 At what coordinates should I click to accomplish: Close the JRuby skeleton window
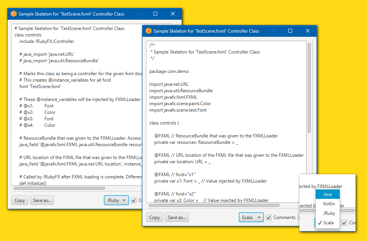pyautogui.click(x=173, y=14)
